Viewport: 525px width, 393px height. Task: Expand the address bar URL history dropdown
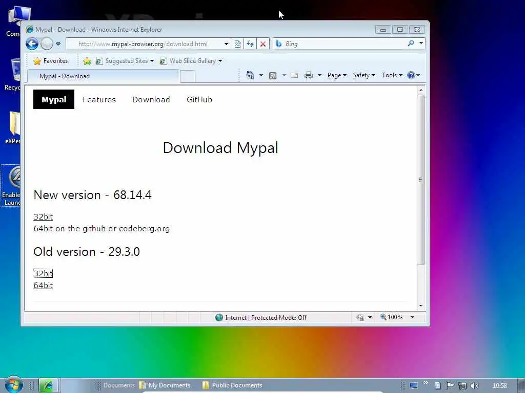tap(226, 44)
